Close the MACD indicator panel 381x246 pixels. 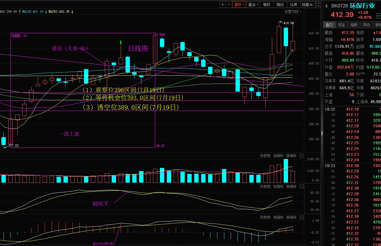pyautogui.click(x=301, y=217)
